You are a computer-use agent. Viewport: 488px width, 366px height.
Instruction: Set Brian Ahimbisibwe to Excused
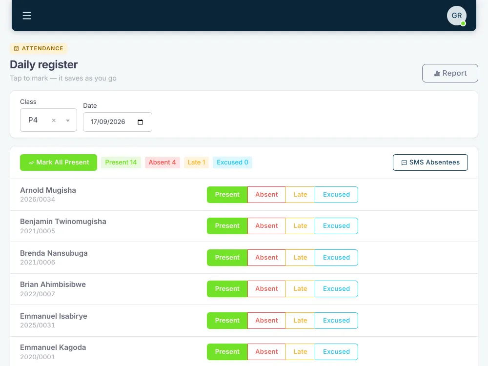pyautogui.click(x=336, y=289)
